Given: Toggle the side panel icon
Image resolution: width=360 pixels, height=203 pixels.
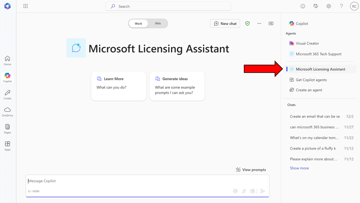Looking at the screenshot, I should click(271, 23).
